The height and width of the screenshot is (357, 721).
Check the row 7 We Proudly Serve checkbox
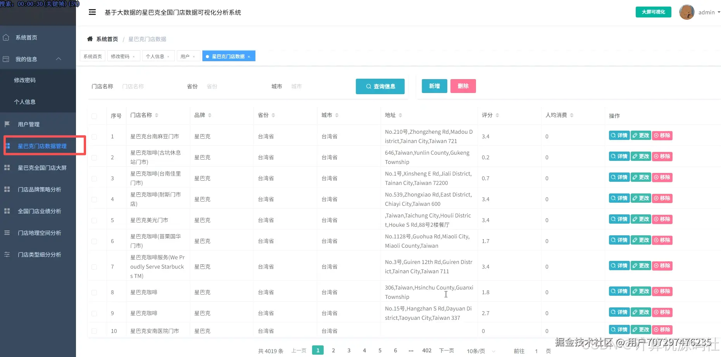tap(94, 267)
